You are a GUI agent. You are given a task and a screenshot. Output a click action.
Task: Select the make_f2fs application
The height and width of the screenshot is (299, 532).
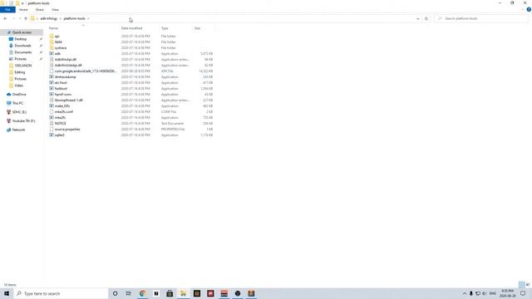coord(62,106)
